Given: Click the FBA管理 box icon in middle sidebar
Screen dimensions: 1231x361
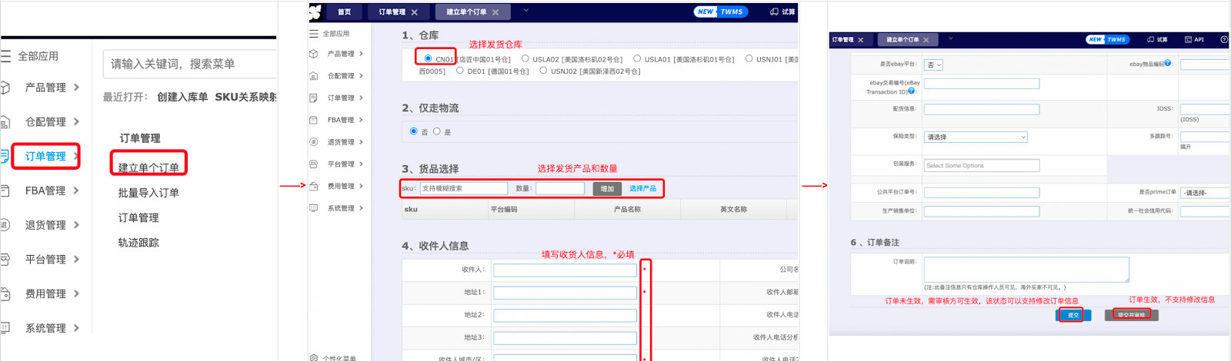Looking at the screenshot, I should 313,120.
